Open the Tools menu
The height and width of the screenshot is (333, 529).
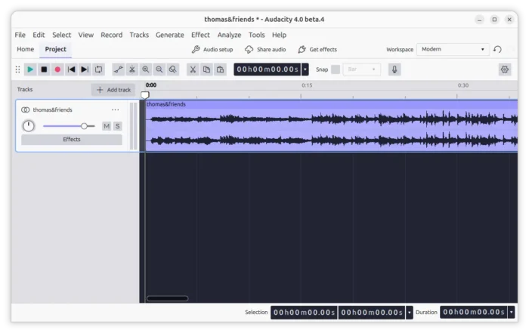coord(256,35)
